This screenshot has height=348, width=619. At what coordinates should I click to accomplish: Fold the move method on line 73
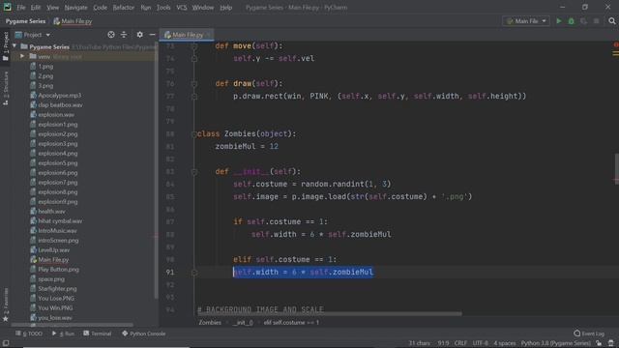click(193, 46)
